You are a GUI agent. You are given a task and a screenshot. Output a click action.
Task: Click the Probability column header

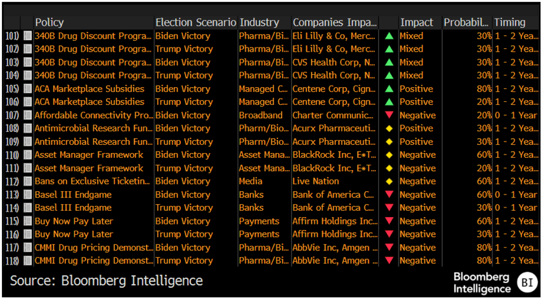pyautogui.click(x=466, y=22)
